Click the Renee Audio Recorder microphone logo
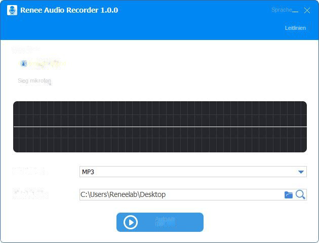This screenshot has width=319, height=243. [12, 10]
